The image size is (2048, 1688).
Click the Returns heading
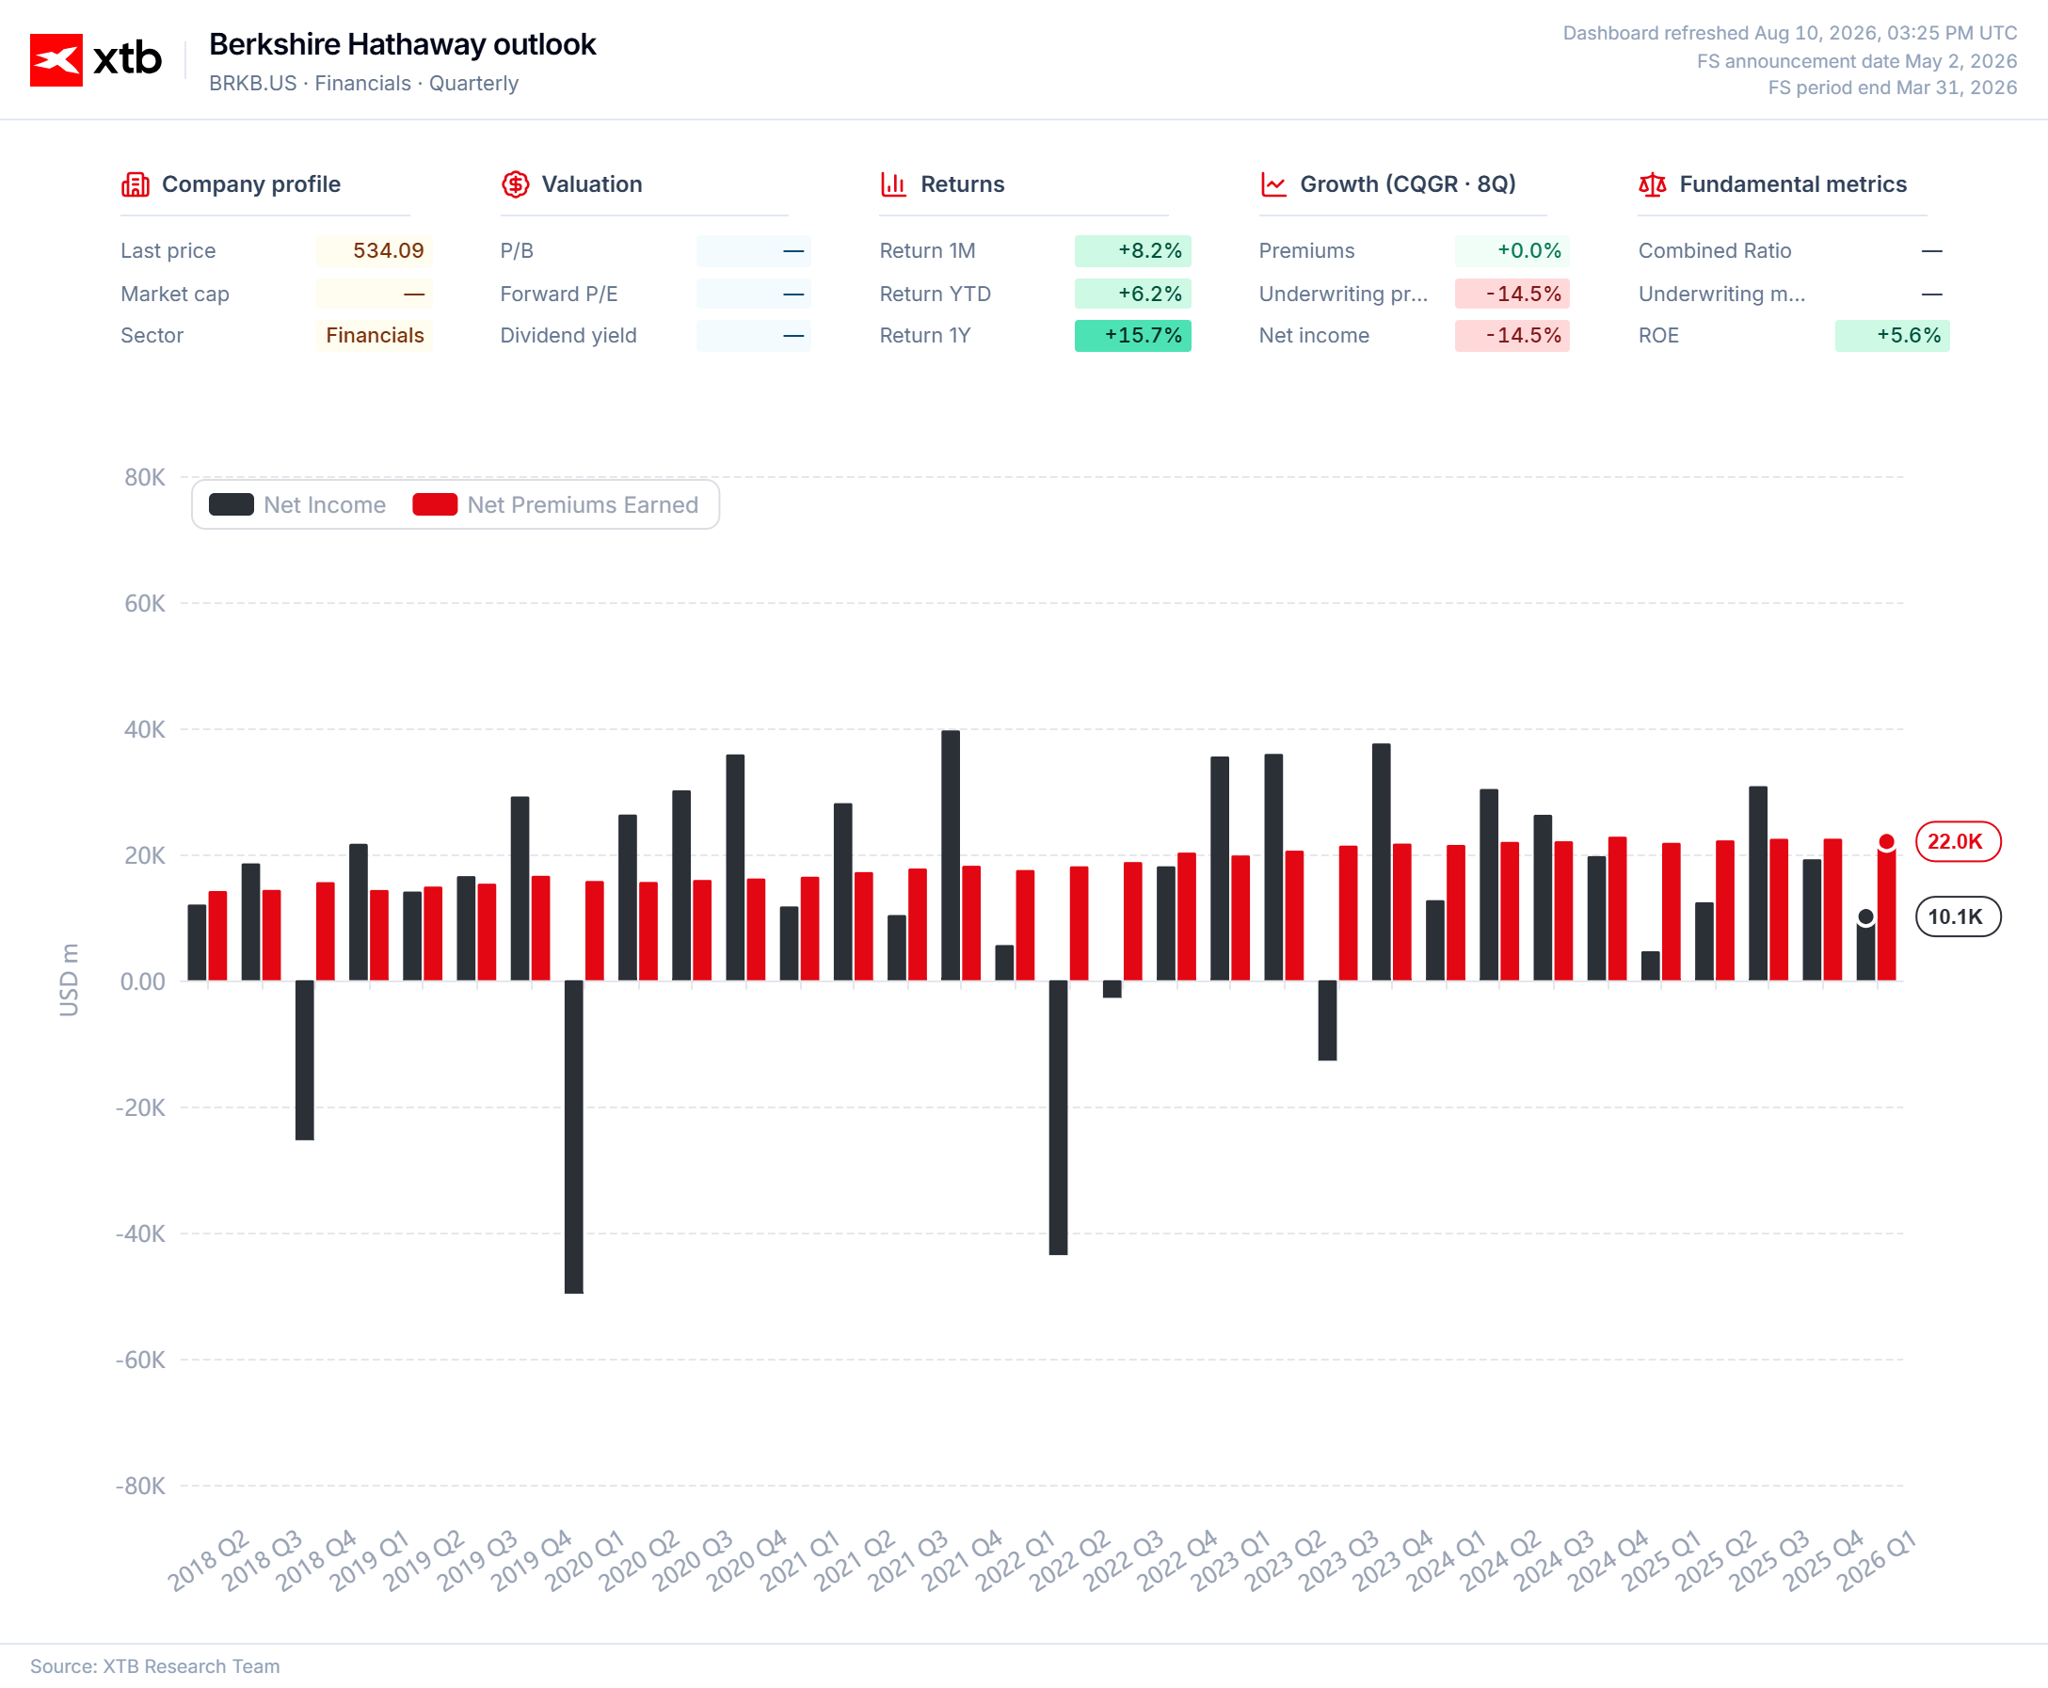point(963,184)
